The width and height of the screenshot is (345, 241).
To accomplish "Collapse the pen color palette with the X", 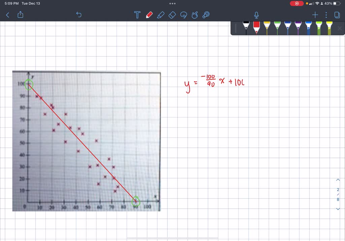I will pyautogui.click(x=340, y=28).
